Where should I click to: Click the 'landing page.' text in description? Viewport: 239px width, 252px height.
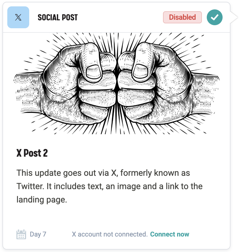pyautogui.click(x=42, y=200)
